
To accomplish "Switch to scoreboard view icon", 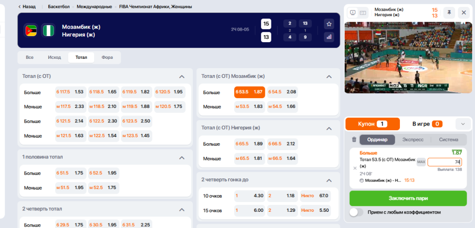I will [x=363, y=13].
